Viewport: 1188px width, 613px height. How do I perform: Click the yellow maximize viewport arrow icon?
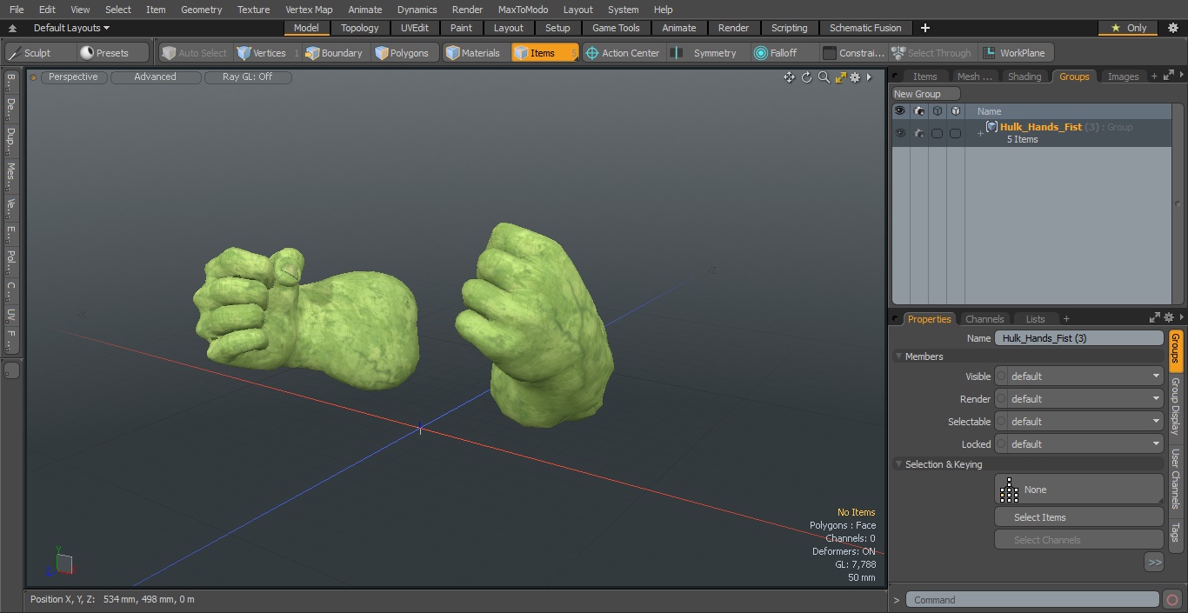coord(840,77)
